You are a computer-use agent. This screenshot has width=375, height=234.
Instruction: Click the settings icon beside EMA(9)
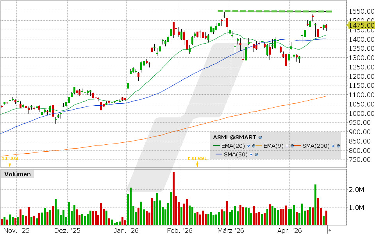point(291,146)
